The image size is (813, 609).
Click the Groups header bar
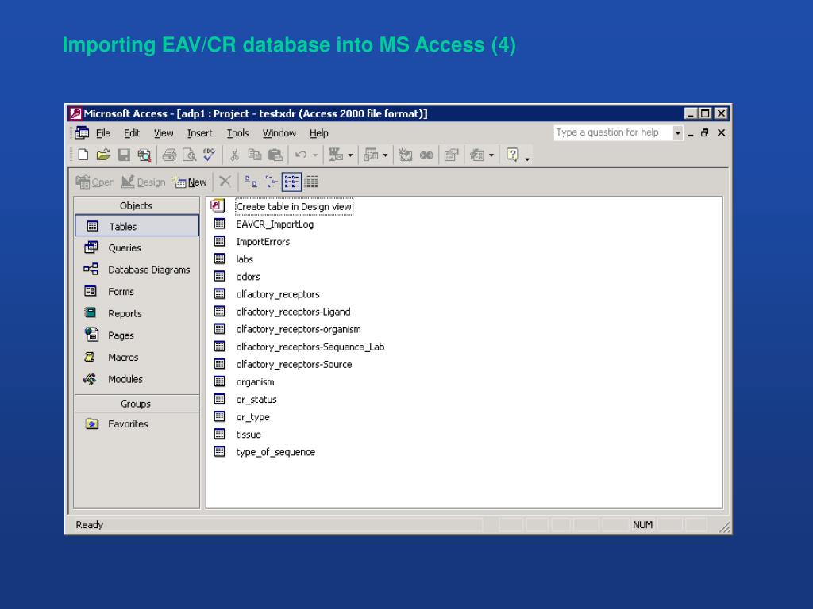[x=137, y=404]
